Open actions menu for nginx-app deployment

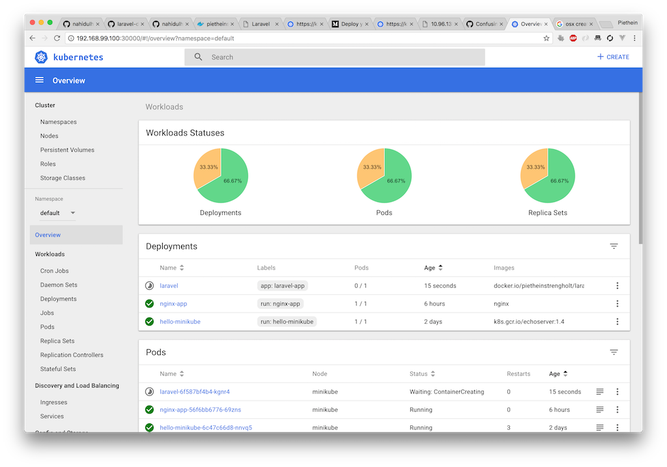[617, 304]
